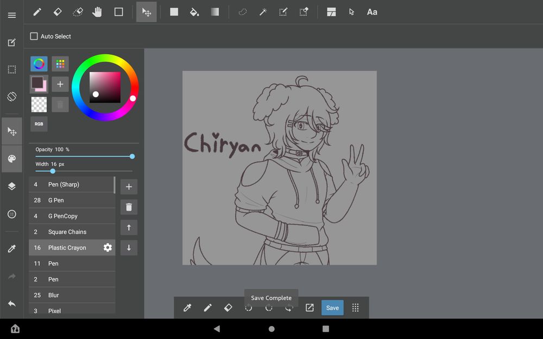
Task: Toggle the RGB color mode button
Action: [39, 124]
